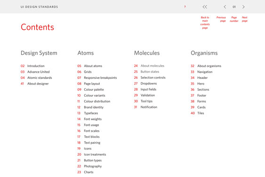Open the About organisms entry
The height and width of the screenshot is (177, 265).
(x=206, y=66)
